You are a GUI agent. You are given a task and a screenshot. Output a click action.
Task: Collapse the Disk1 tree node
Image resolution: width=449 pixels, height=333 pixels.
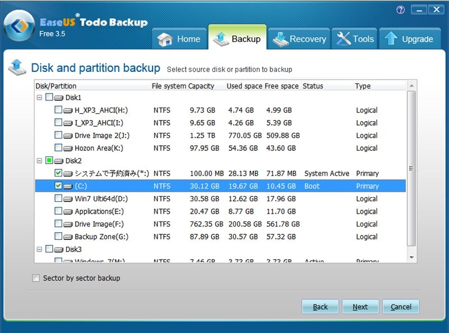click(39, 98)
